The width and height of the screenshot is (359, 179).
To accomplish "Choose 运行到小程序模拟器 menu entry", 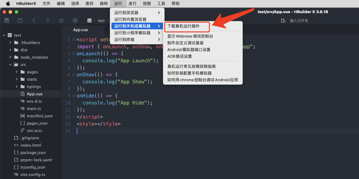I will coord(132,33).
